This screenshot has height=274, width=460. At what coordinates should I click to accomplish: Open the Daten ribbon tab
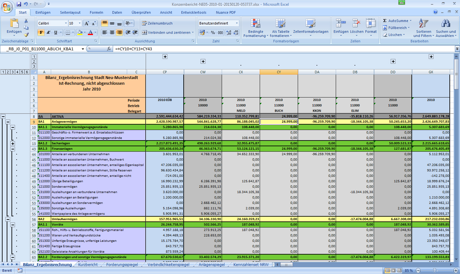pyautogui.click(x=117, y=12)
